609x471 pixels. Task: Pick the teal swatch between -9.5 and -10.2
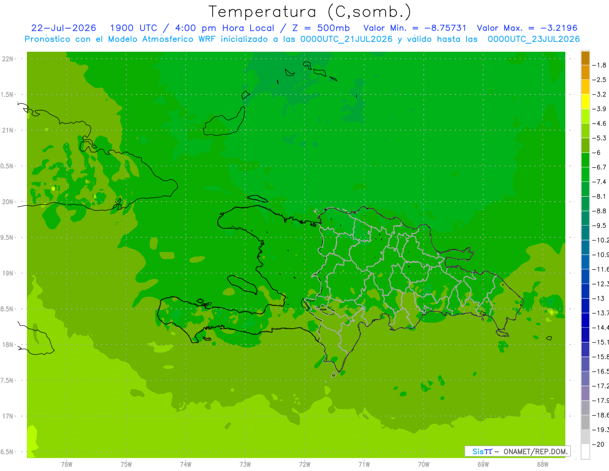585,233
